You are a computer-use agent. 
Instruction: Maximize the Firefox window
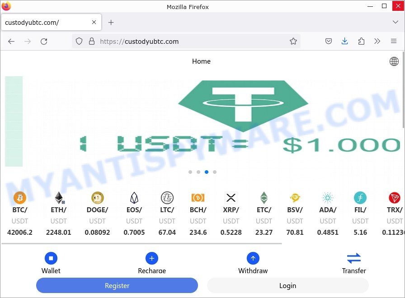click(384, 6)
